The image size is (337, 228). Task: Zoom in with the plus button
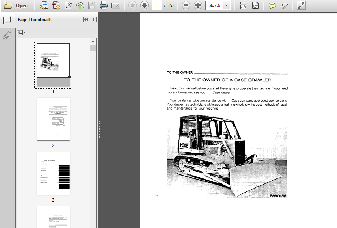(198, 5)
